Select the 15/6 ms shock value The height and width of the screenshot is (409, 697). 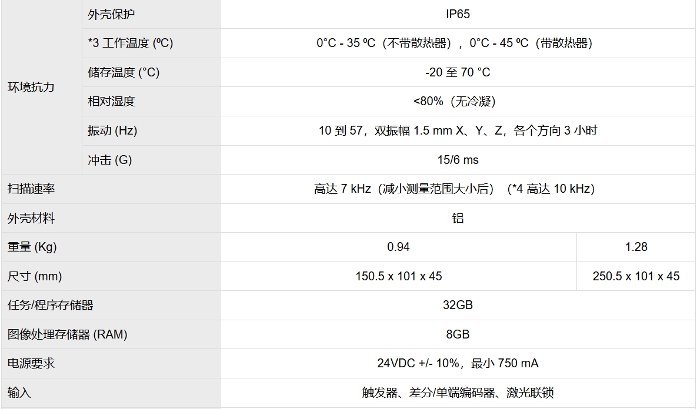[458, 160]
